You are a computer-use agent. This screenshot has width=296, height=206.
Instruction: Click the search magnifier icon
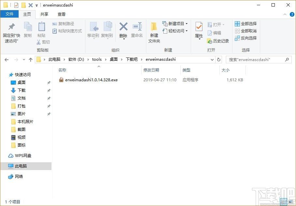[x=287, y=60]
